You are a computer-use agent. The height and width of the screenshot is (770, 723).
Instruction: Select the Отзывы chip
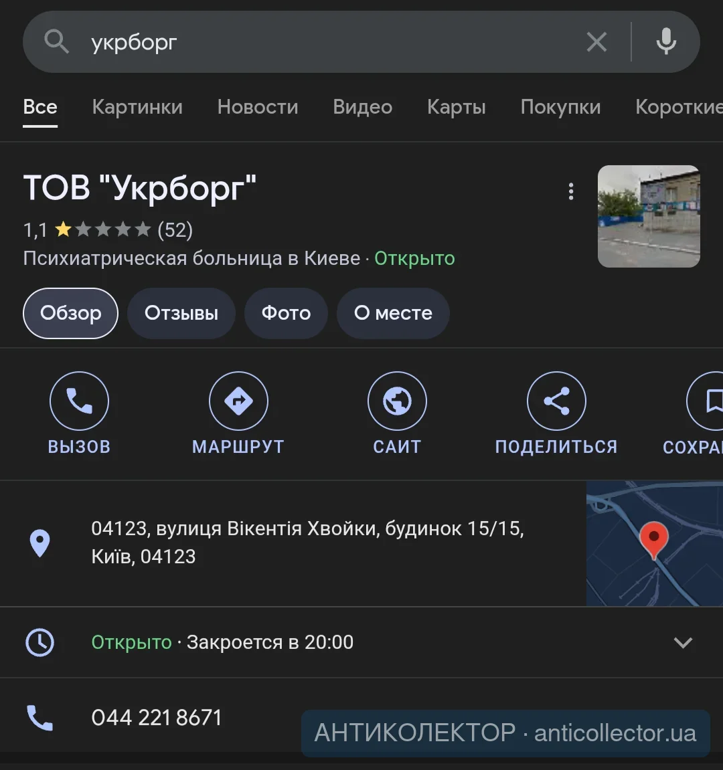[181, 313]
